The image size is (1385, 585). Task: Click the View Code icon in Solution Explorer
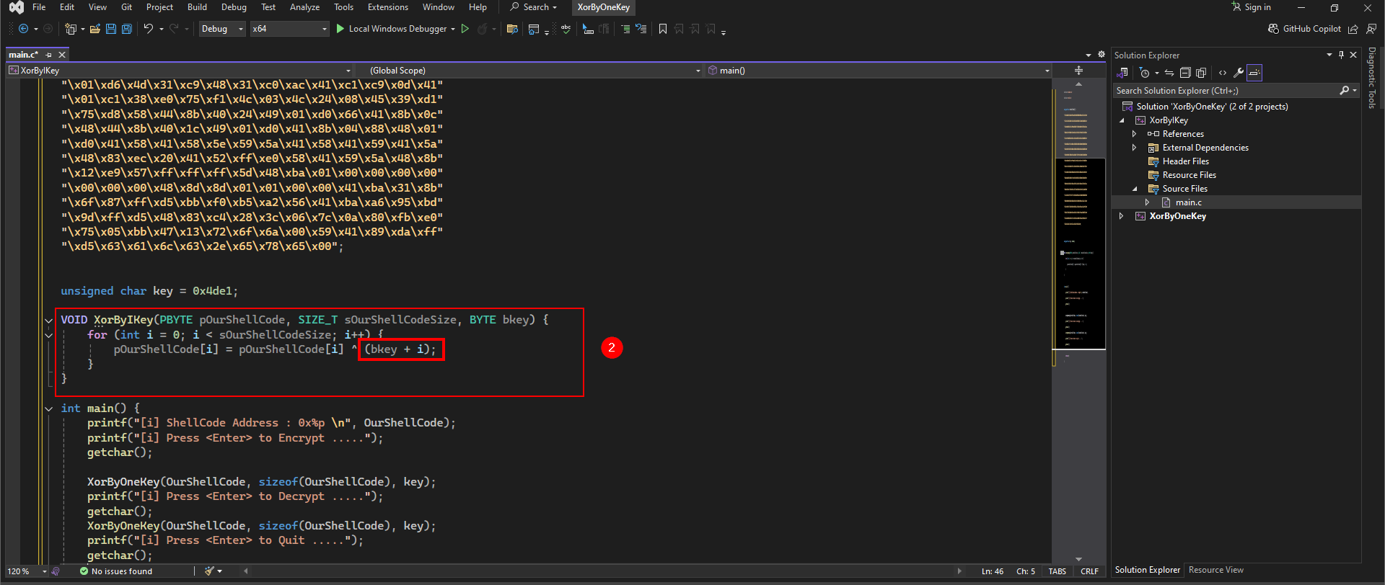[1223, 73]
